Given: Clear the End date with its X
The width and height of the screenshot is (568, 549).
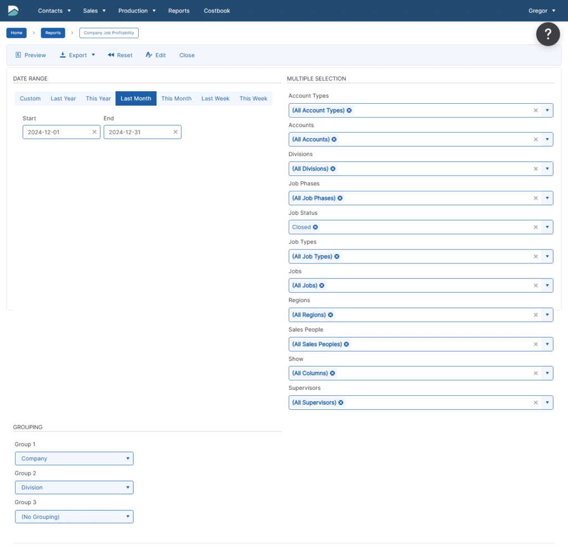Looking at the screenshot, I should tap(175, 132).
